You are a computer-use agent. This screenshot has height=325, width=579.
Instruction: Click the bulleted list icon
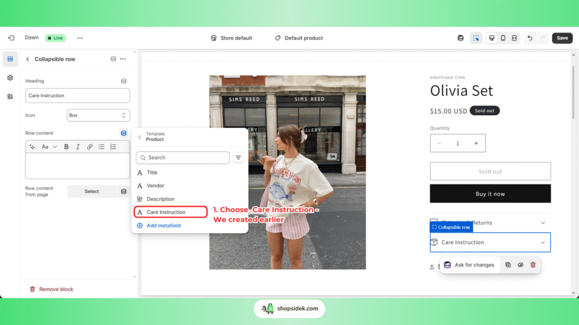101,147
